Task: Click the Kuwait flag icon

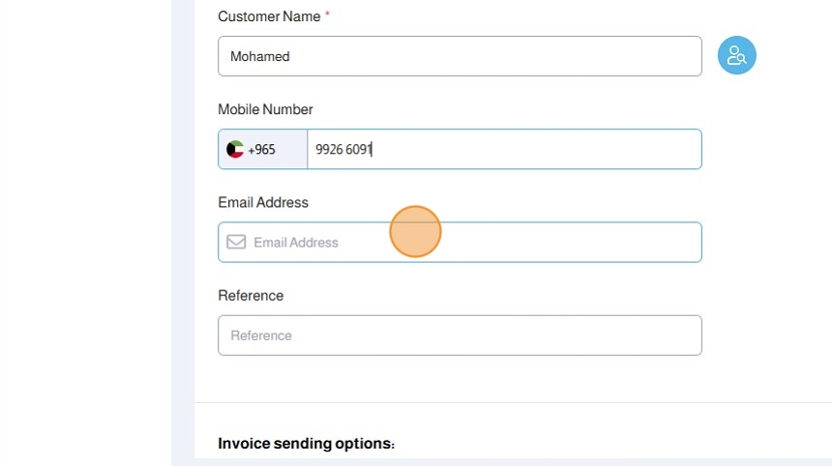Action: pyautogui.click(x=235, y=150)
